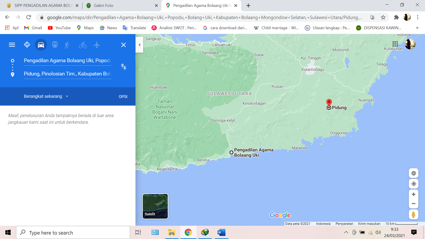Open Chrome profile avatar

click(407, 17)
